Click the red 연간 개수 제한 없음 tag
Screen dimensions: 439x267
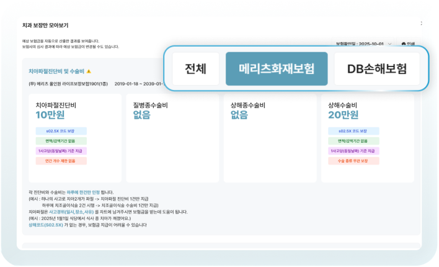61,161
